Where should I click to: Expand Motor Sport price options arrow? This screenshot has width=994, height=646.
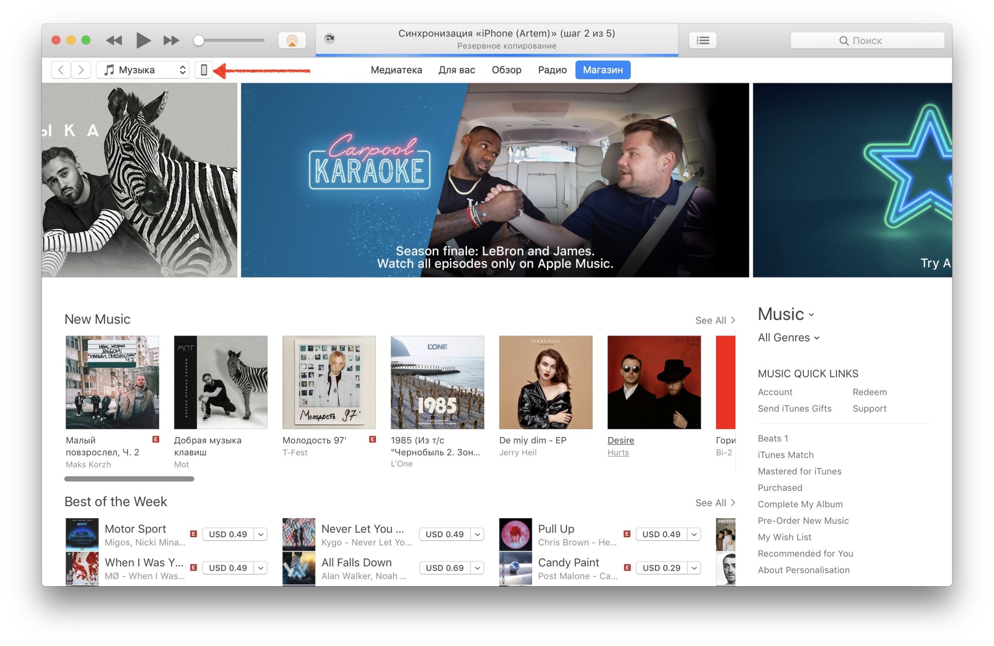point(261,534)
